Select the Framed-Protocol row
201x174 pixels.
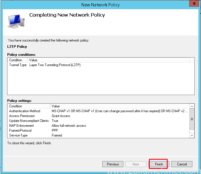click(98, 130)
